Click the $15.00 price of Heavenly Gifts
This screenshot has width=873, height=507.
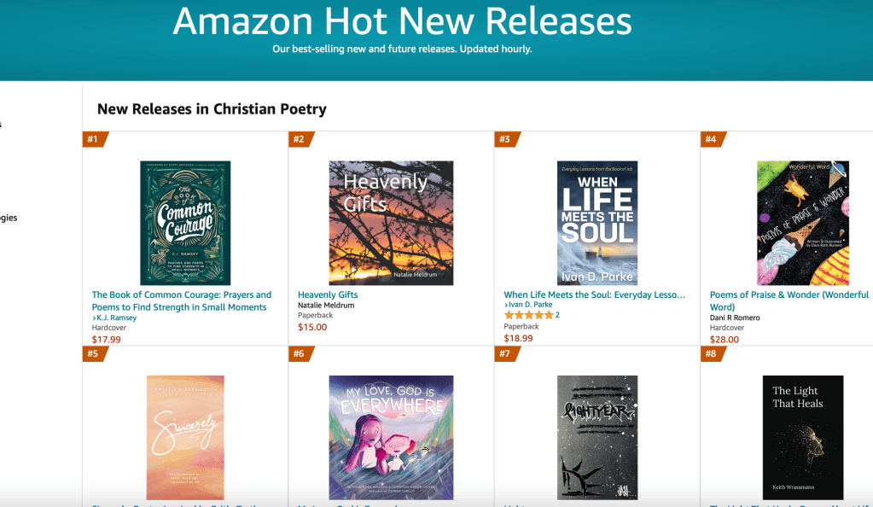[x=312, y=327]
